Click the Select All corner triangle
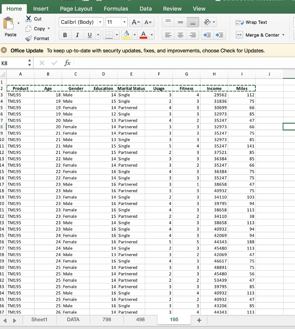This screenshot has height=329, width=295. coord(3,74)
